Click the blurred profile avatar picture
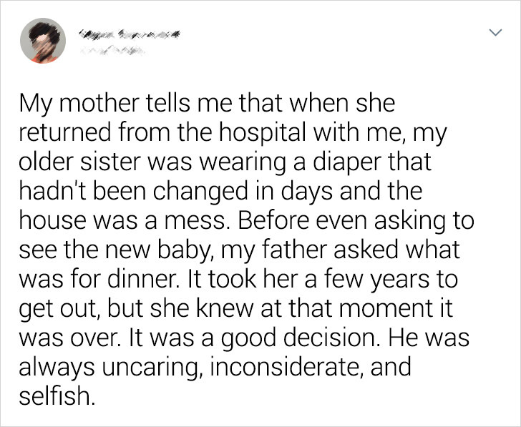 point(43,41)
